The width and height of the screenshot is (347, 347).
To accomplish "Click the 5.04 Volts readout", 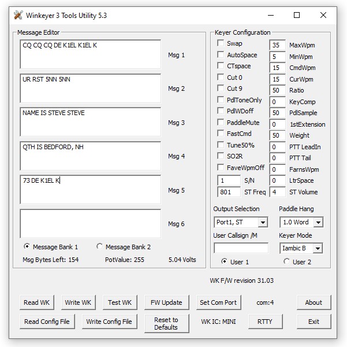I will point(182,260).
